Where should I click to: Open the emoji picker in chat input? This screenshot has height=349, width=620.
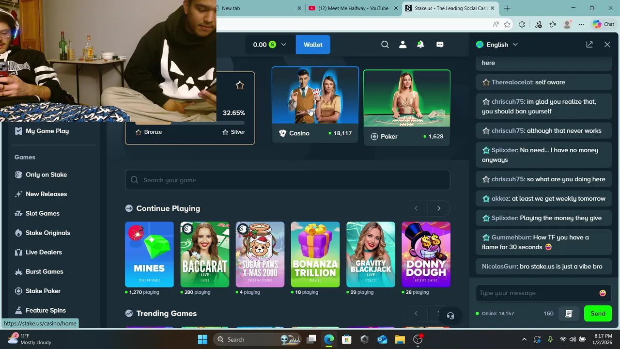(603, 293)
